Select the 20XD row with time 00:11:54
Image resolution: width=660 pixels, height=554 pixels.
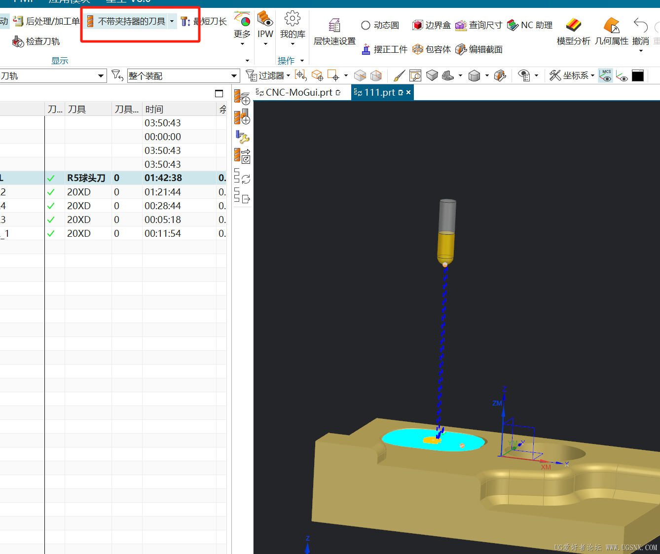click(113, 233)
